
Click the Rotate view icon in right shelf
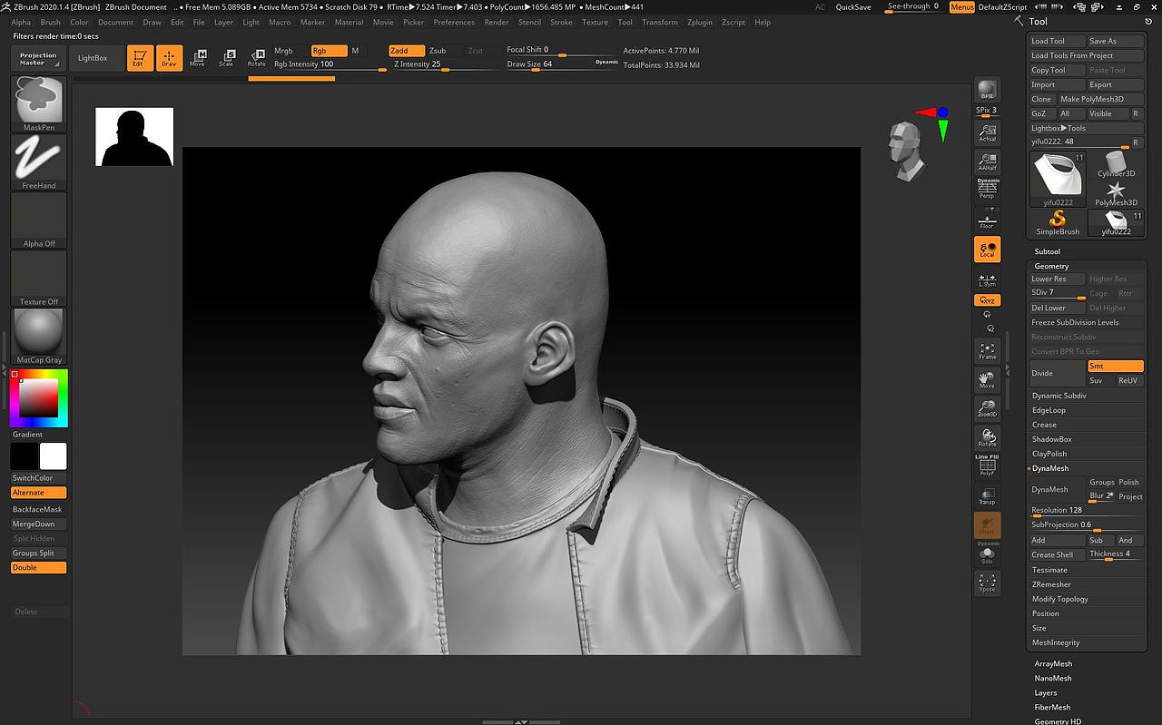pos(987,438)
